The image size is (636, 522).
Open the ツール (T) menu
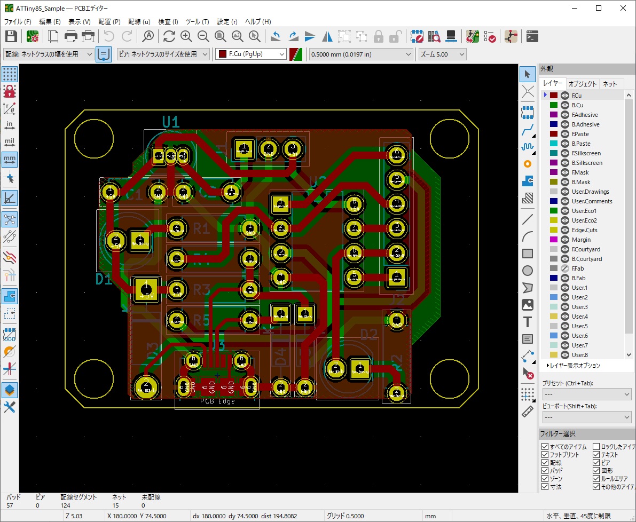pyautogui.click(x=197, y=21)
